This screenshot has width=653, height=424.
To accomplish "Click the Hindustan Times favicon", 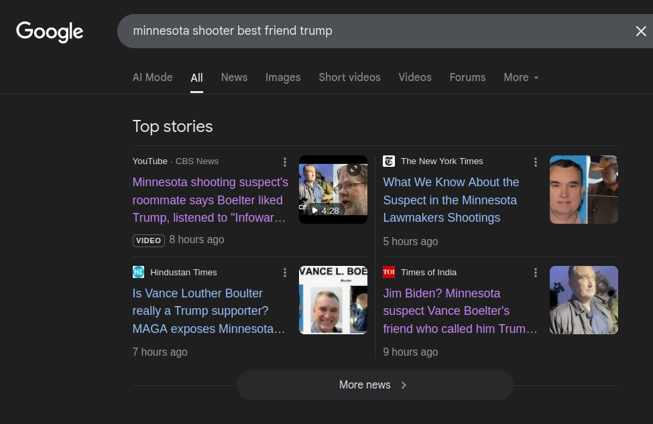I will click(x=138, y=272).
